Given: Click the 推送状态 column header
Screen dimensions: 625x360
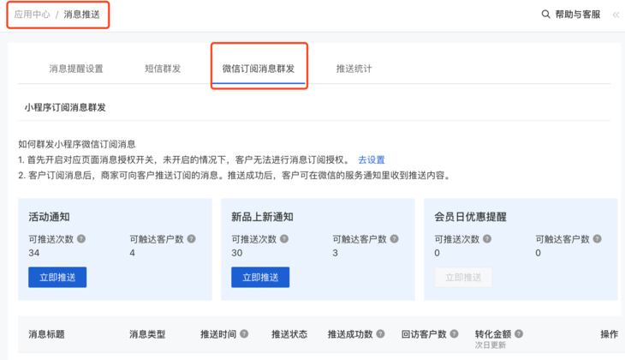Looking at the screenshot, I should [x=289, y=334].
